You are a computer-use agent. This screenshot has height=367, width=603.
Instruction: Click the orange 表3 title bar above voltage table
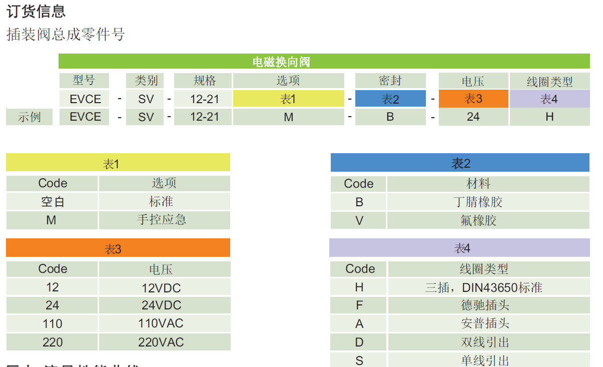coord(118,248)
